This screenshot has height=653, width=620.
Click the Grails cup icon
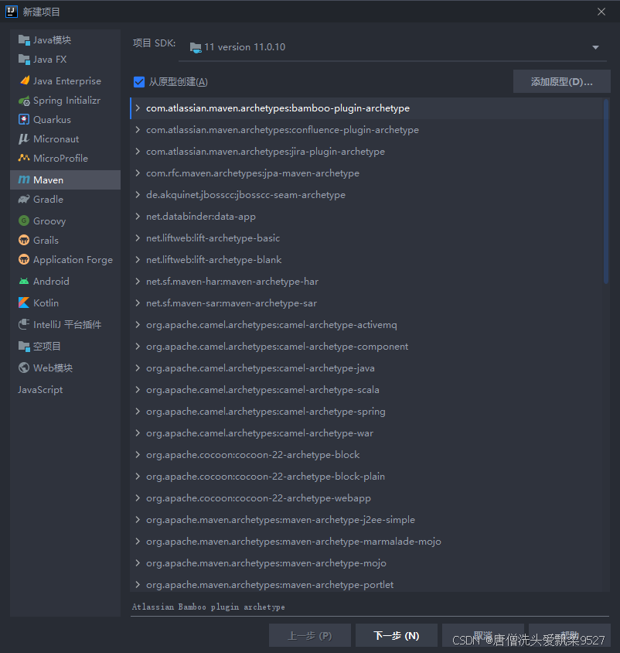(24, 240)
